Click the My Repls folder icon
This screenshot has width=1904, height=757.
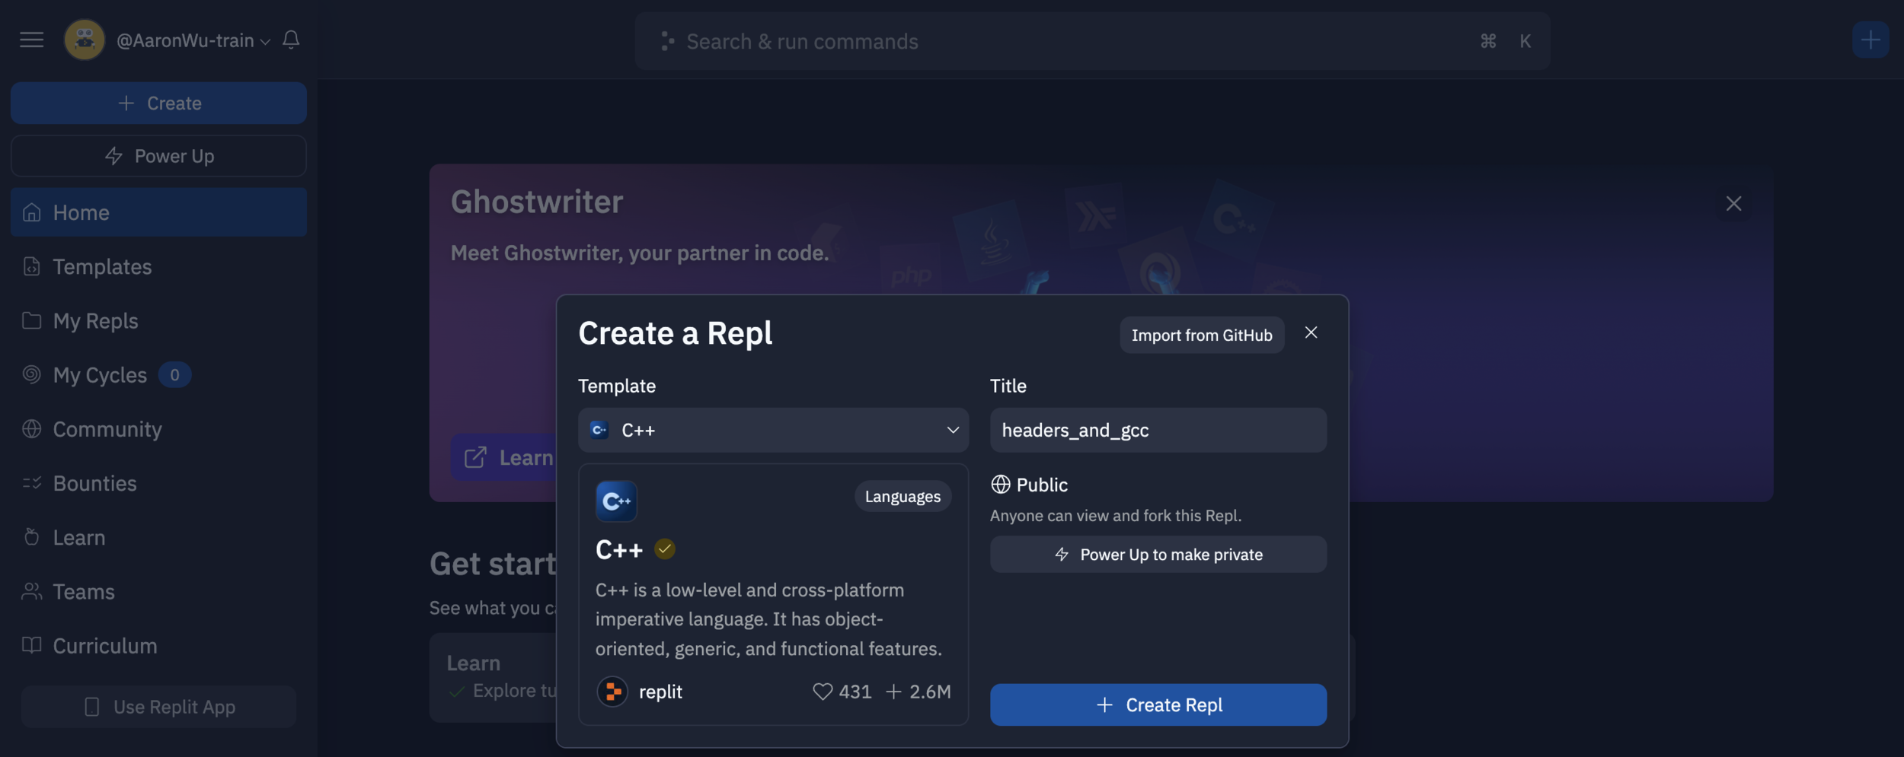31,320
